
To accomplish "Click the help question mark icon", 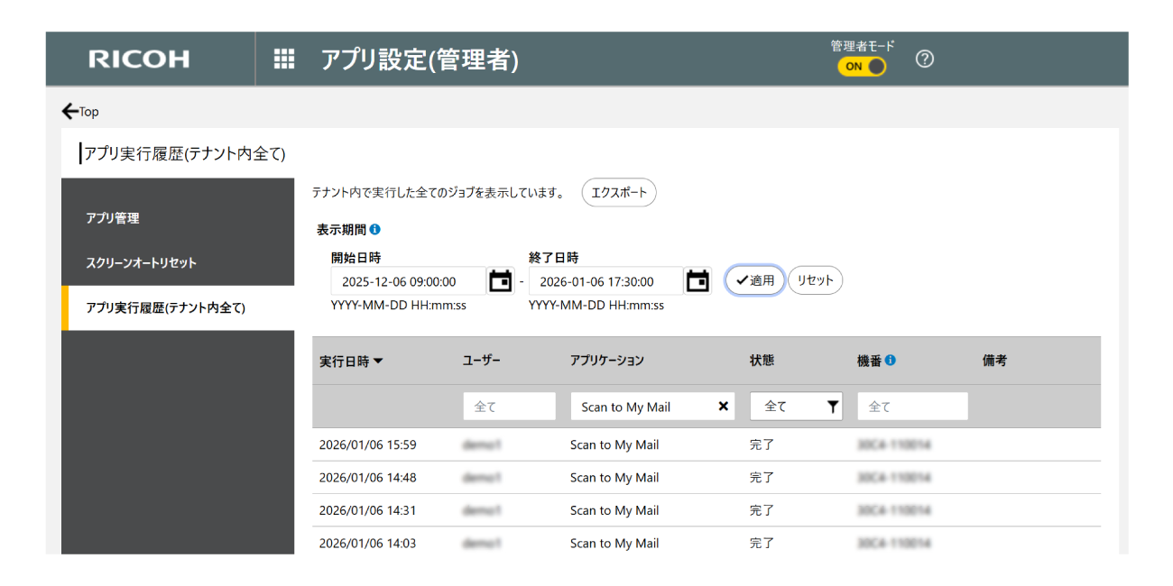I will click(x=924, y=60).
